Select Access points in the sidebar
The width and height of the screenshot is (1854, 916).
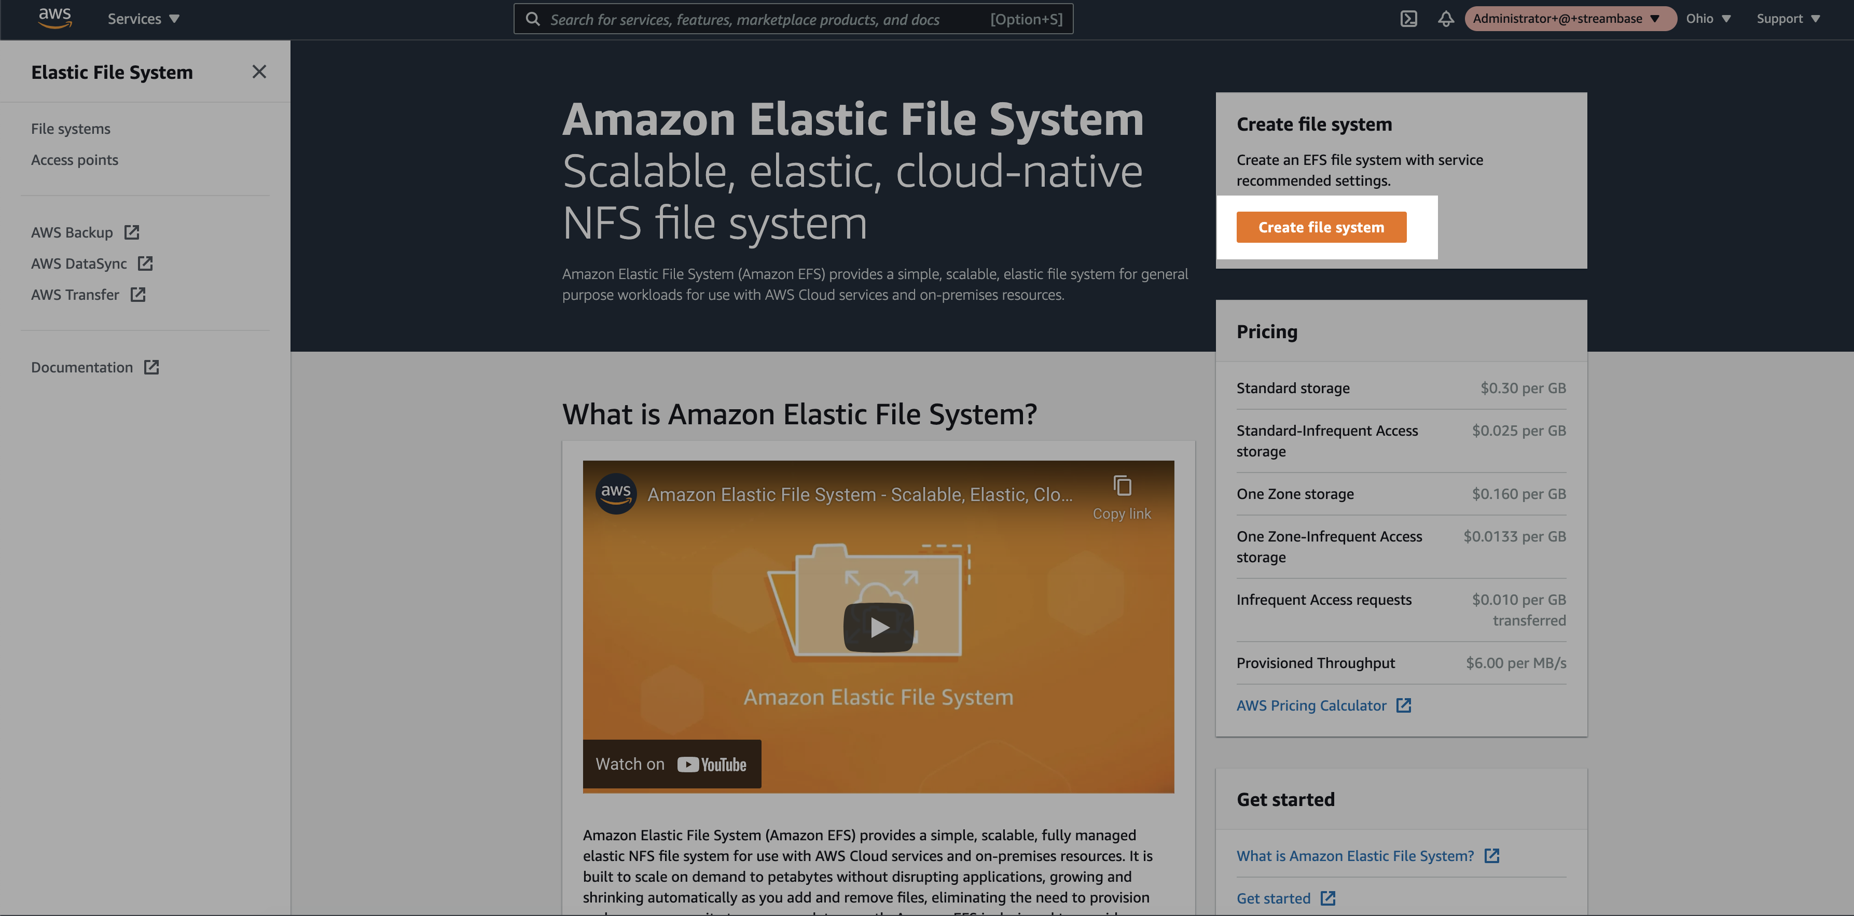75,160
